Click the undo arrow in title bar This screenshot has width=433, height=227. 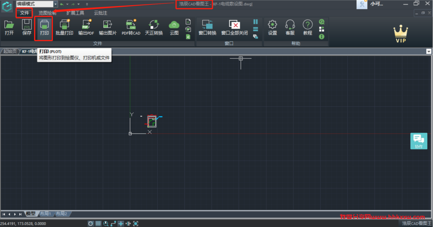coord(62,4)
